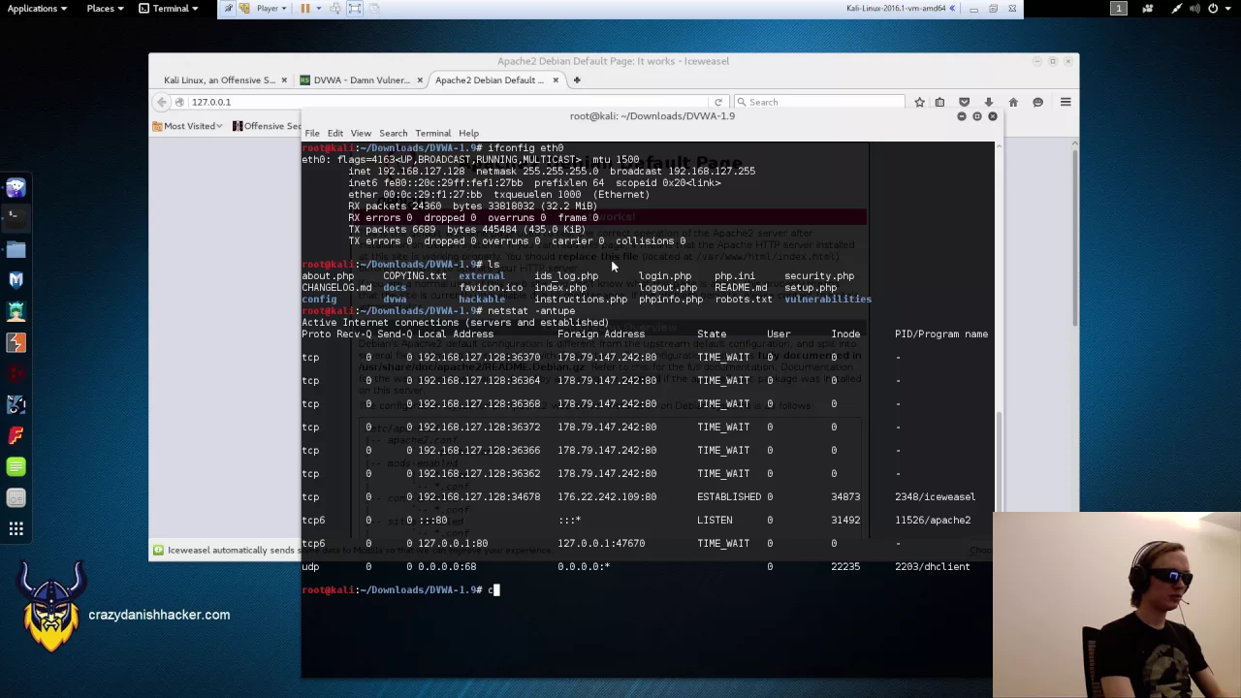Expand the Most Visited bookmarks dropdown
Image resolution: width=1241 pixels, height=698 pixels.
coord(191,126)
